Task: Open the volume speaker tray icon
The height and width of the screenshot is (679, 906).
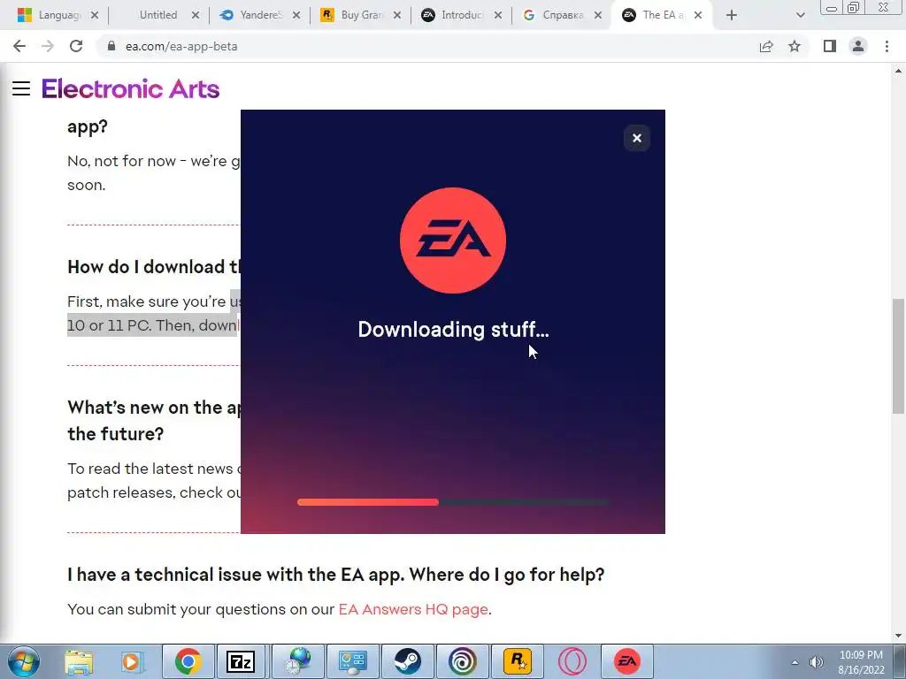Action: (x=816, y=662)
